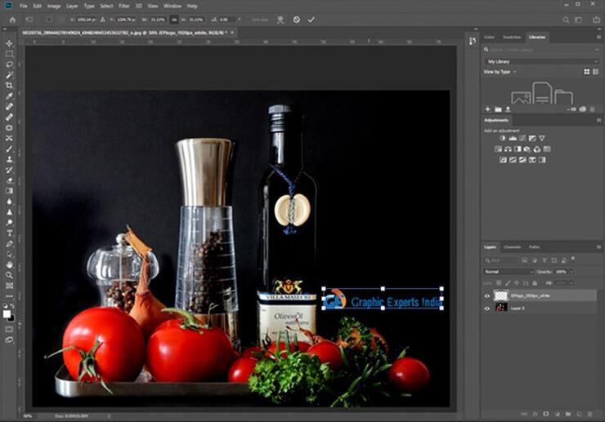Select the Crop tool in toolbar
Image resolution: width=605 pixels, height=422 pixels.
9,86
